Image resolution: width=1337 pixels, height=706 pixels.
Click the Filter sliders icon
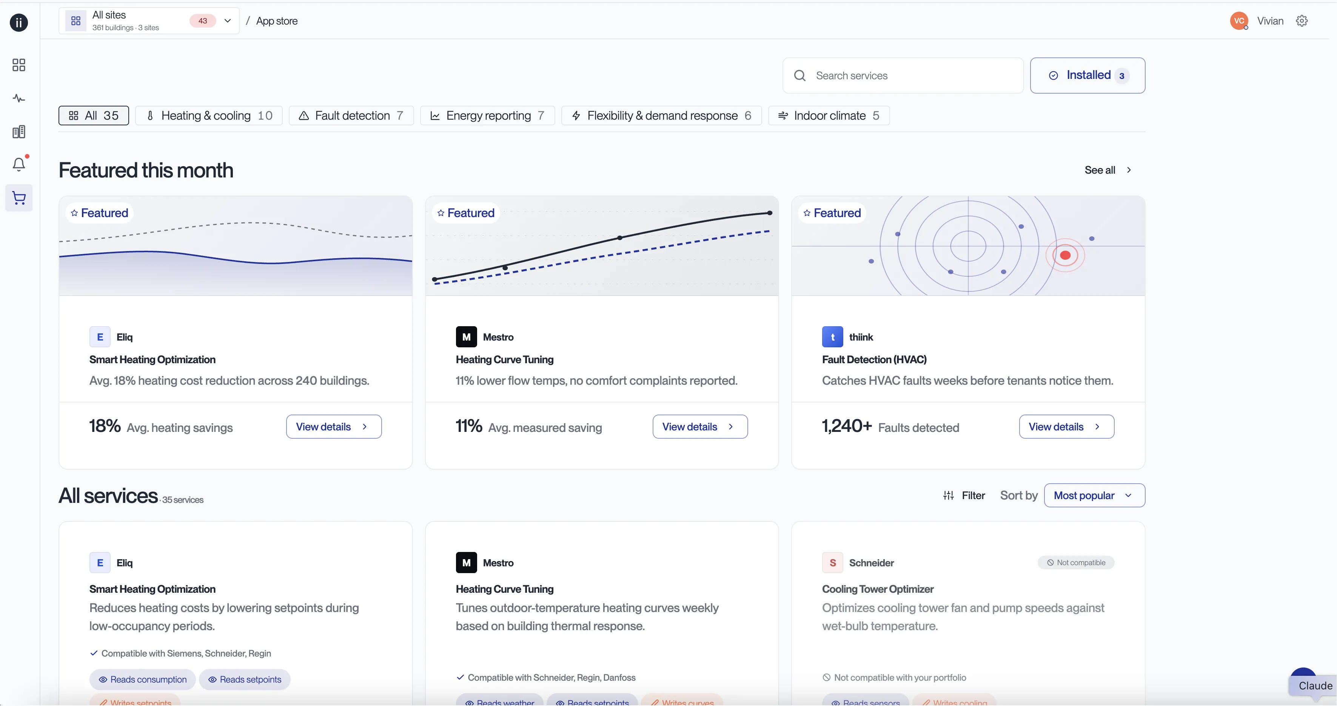[x=948, y=496]
